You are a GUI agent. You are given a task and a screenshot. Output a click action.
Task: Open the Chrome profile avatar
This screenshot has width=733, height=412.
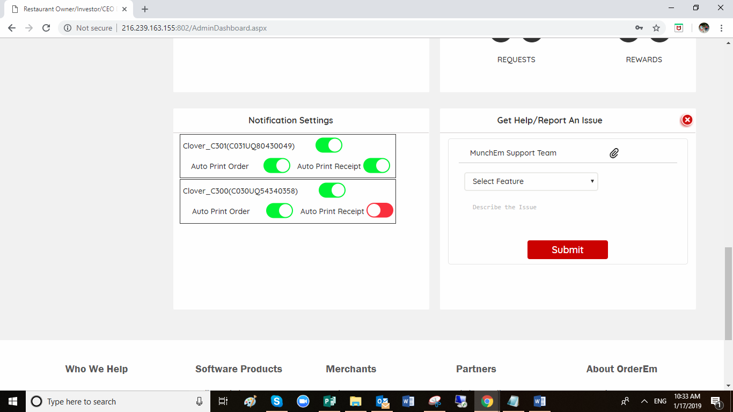703,28
